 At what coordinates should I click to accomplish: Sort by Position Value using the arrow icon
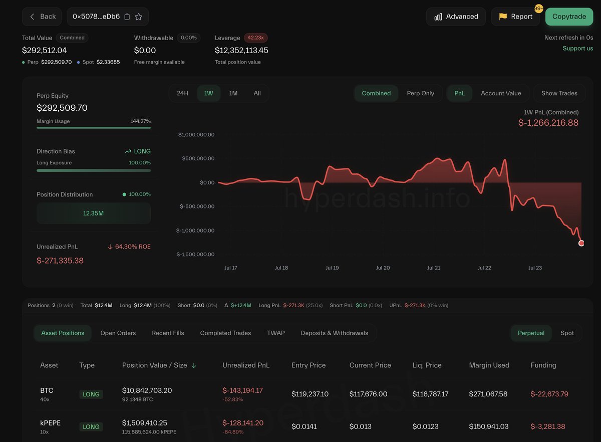(x=194, y=365)
